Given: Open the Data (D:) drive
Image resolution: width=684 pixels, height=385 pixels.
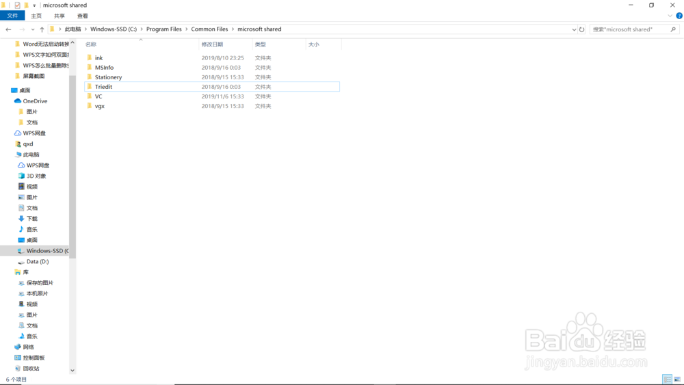Looking at the screenshot, I should click(38, 262).
